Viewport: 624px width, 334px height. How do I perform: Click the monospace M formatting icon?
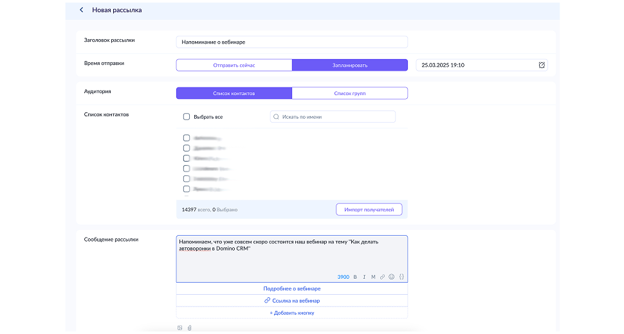click(x=373, y=277)
